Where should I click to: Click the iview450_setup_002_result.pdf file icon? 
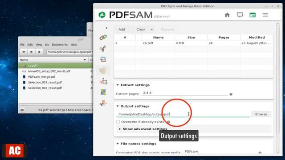(24, 71)
